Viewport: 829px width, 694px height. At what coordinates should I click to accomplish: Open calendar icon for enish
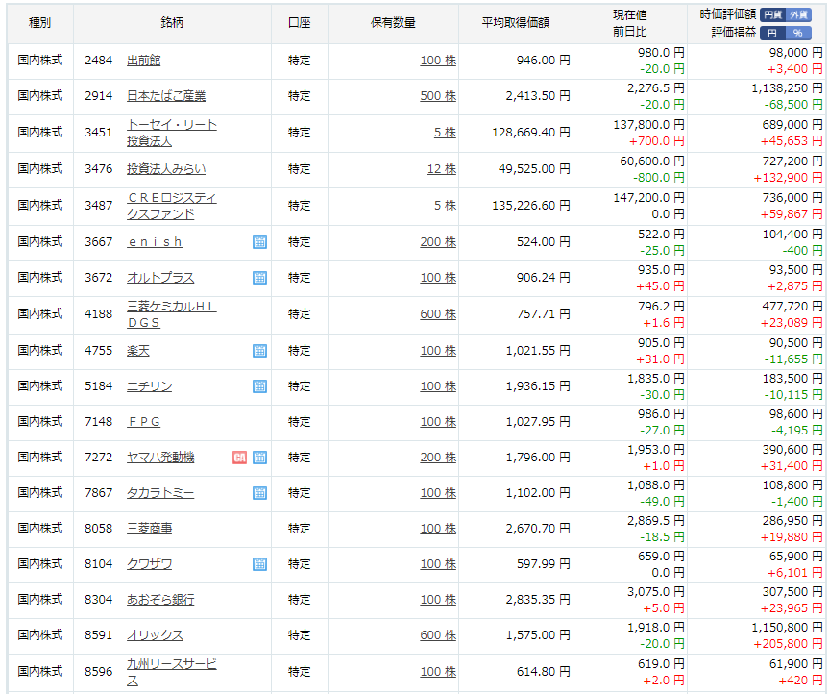(259, 242)
